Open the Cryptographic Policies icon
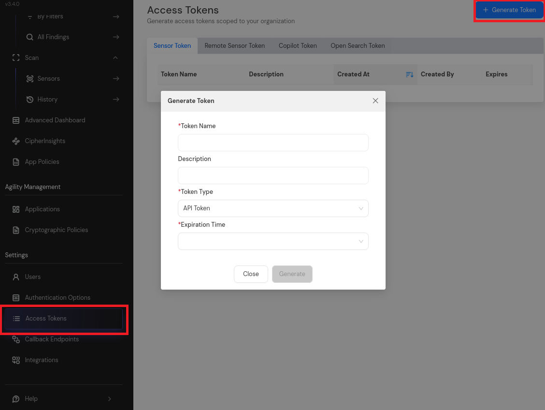This screenshot has height=410, width=545. pyautogui.click(x=16, y=230)
